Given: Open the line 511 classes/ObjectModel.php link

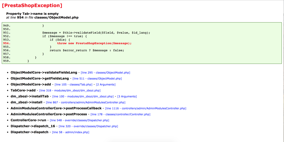Looking at the screenshot, I should pos(97,79).
